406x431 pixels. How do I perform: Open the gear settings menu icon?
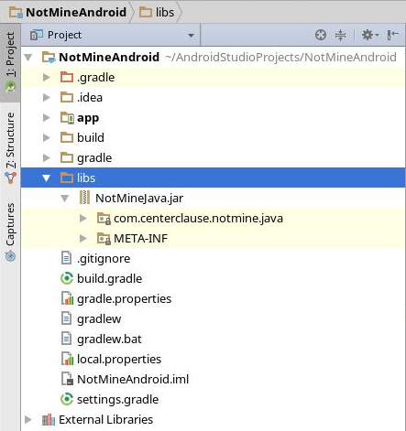click(370, 35)
